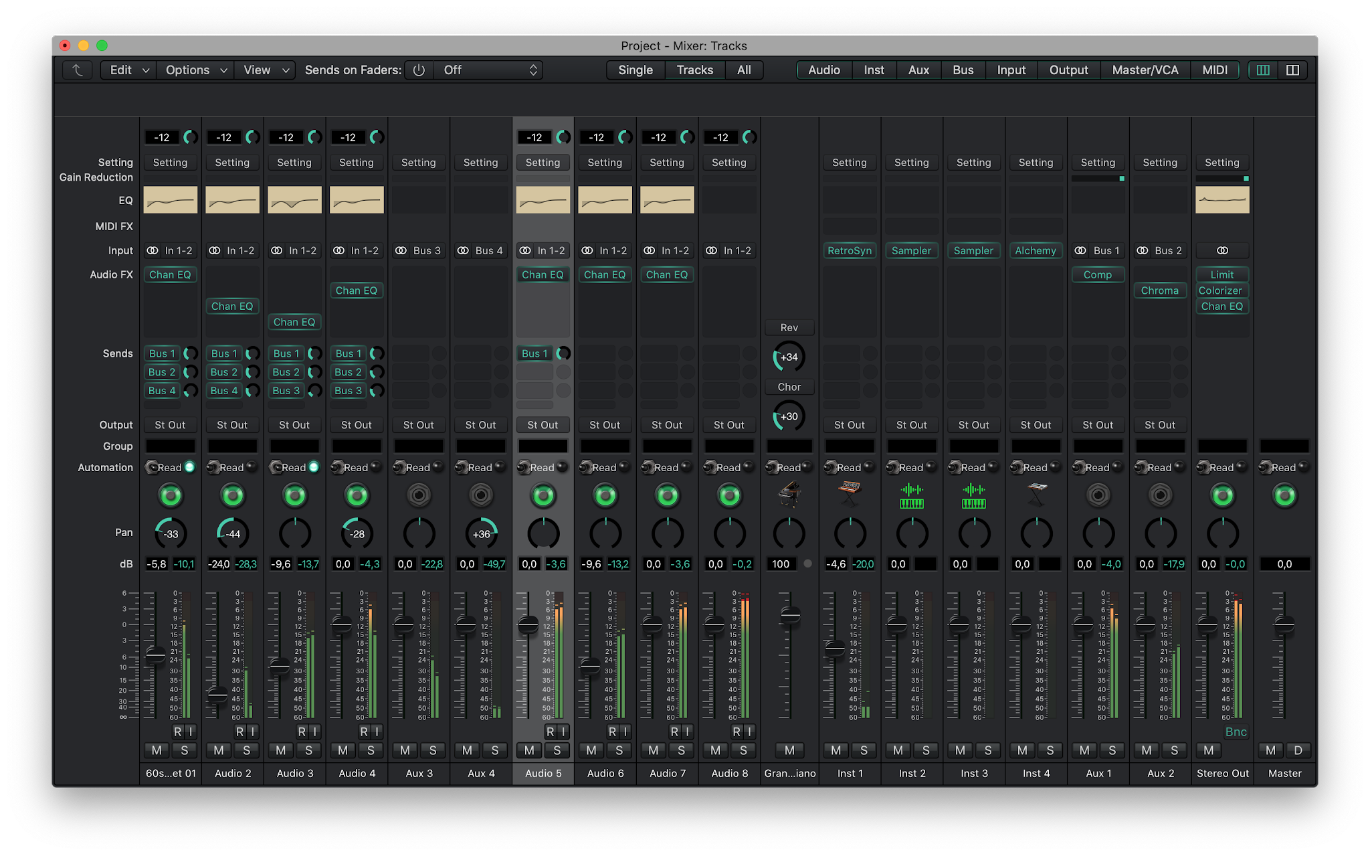Record-enable the Audio 6 channel
Screen dimensions: 1370x856
pyautogui.click(x=612, y=732)
